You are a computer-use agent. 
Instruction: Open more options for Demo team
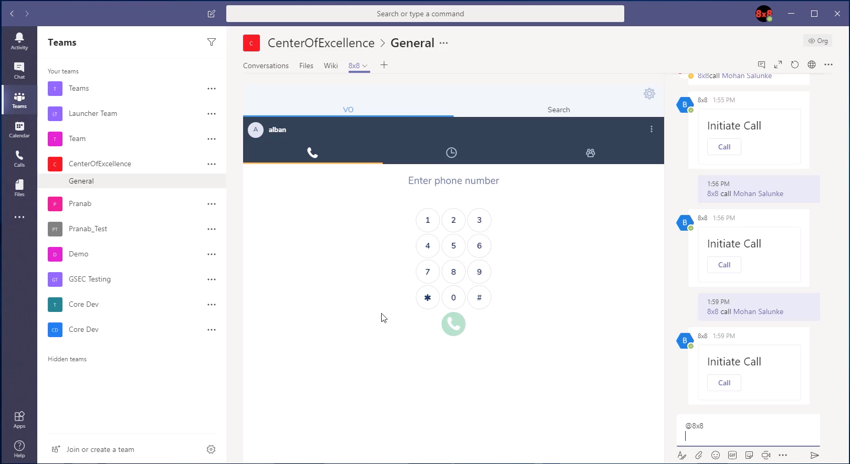[x=212, y=254]
